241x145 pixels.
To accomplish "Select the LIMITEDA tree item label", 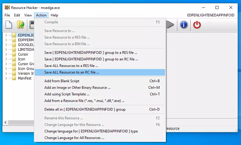I will point(26,49).
